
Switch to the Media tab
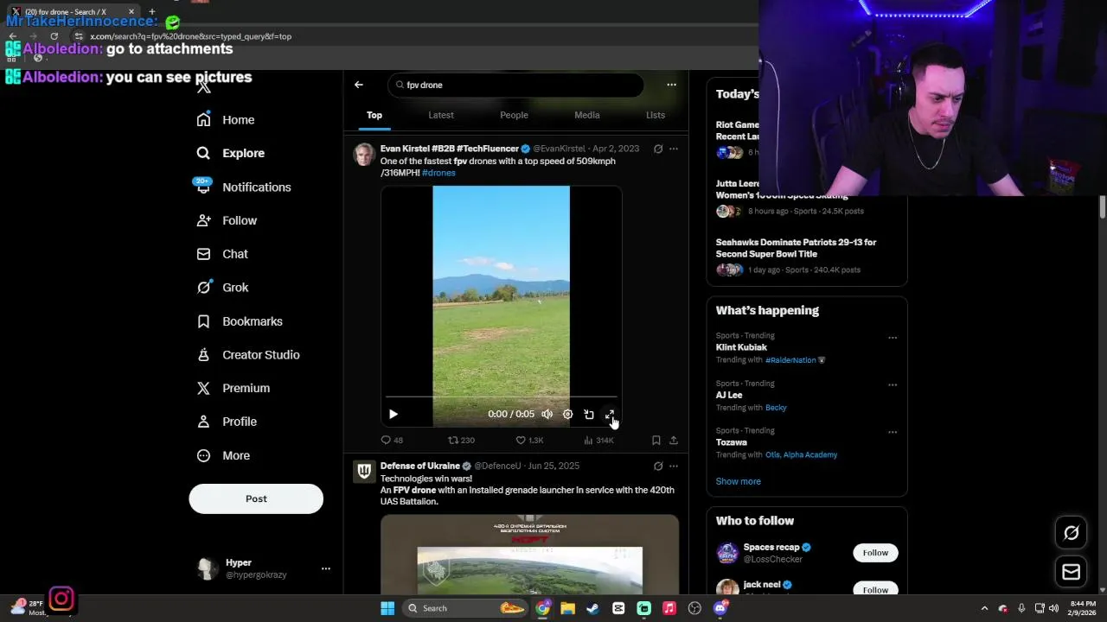(x=587, y=115)
